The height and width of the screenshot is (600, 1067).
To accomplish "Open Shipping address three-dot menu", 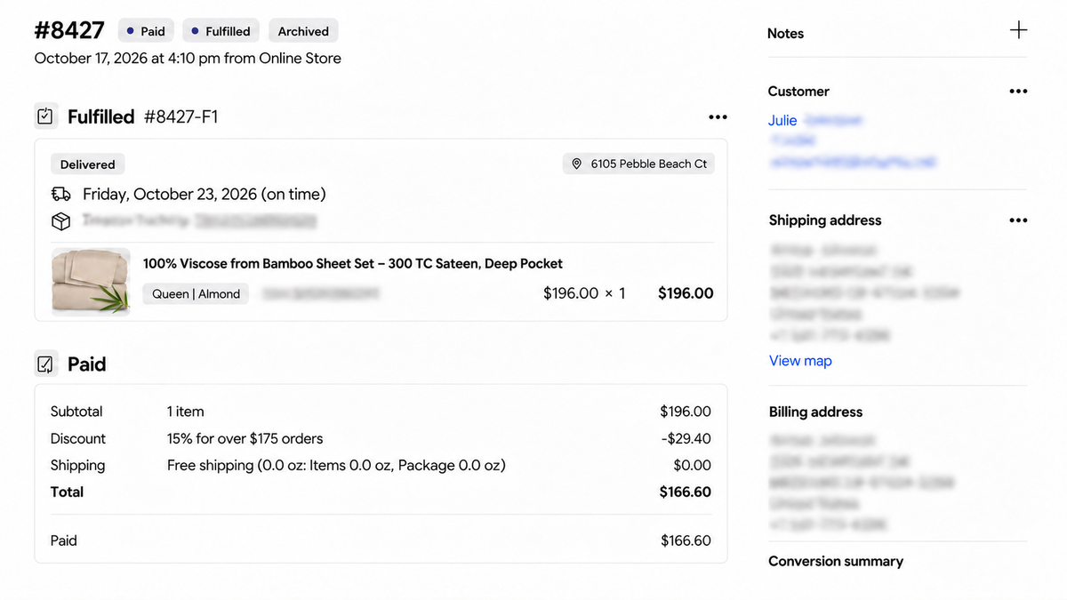I will [1018, 220].
